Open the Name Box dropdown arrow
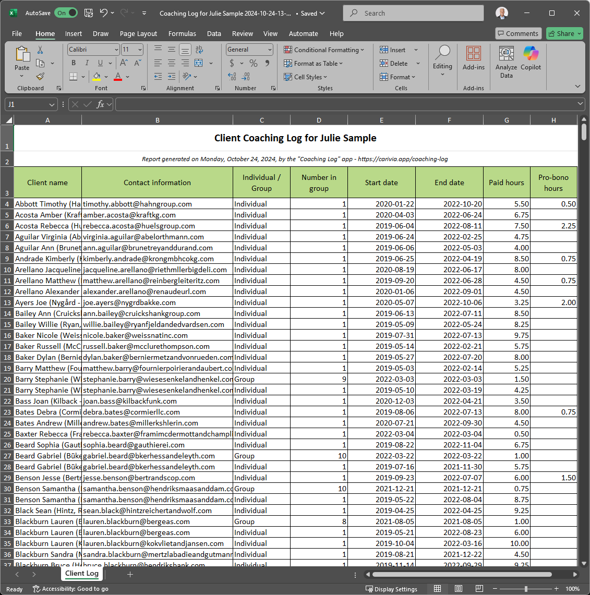This screenshot has height=595, width=590. [52, 104]
